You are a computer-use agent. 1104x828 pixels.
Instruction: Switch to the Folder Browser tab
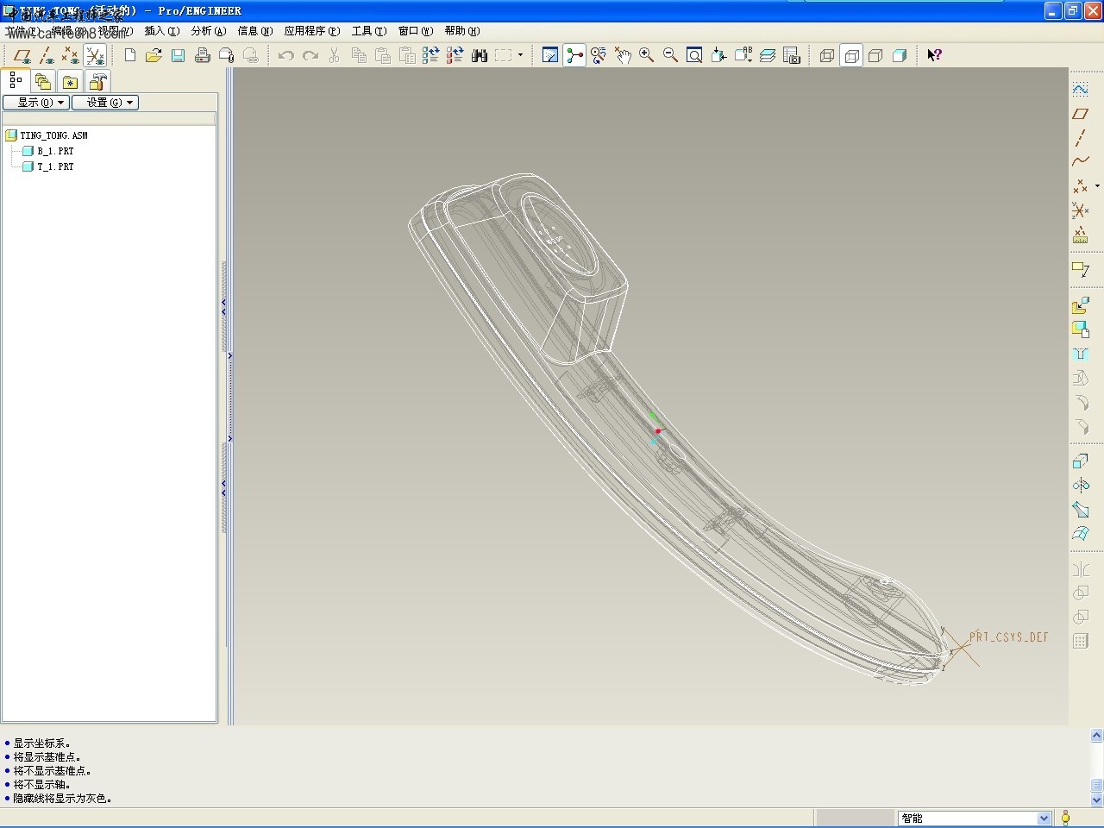click(x=43, y=82)
